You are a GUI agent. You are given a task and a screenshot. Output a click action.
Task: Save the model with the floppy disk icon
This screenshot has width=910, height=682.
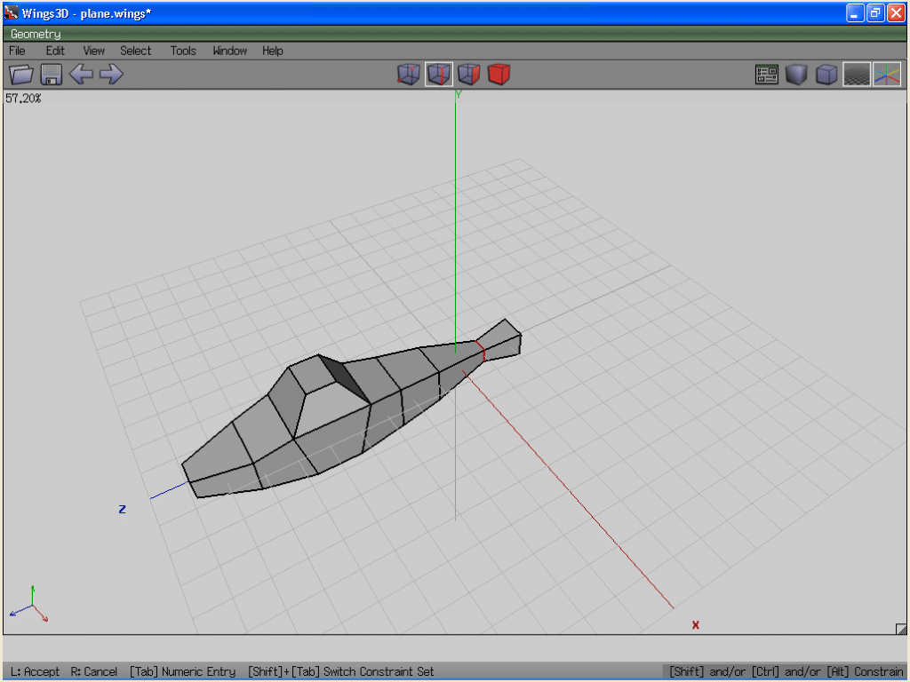[x=52, y=75]
